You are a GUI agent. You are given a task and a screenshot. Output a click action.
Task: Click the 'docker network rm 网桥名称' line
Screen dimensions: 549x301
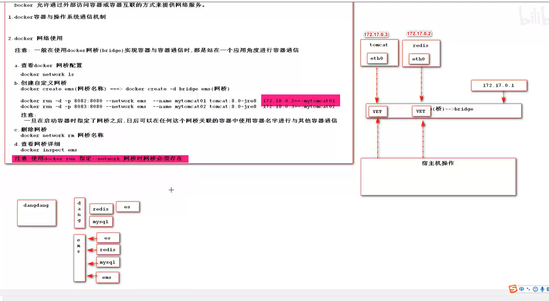[x=62, y=135]
